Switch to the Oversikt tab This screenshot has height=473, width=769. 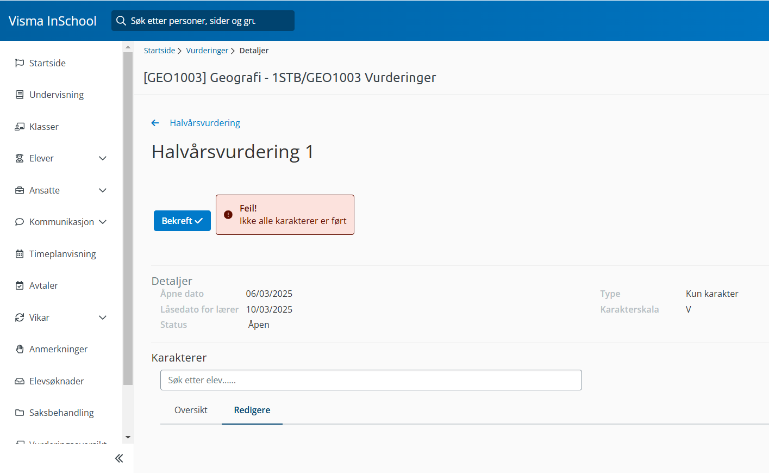pos(191,410)
